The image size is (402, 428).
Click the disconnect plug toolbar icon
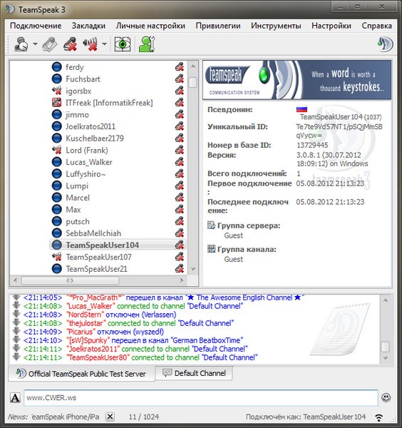[x=50, y=44]
